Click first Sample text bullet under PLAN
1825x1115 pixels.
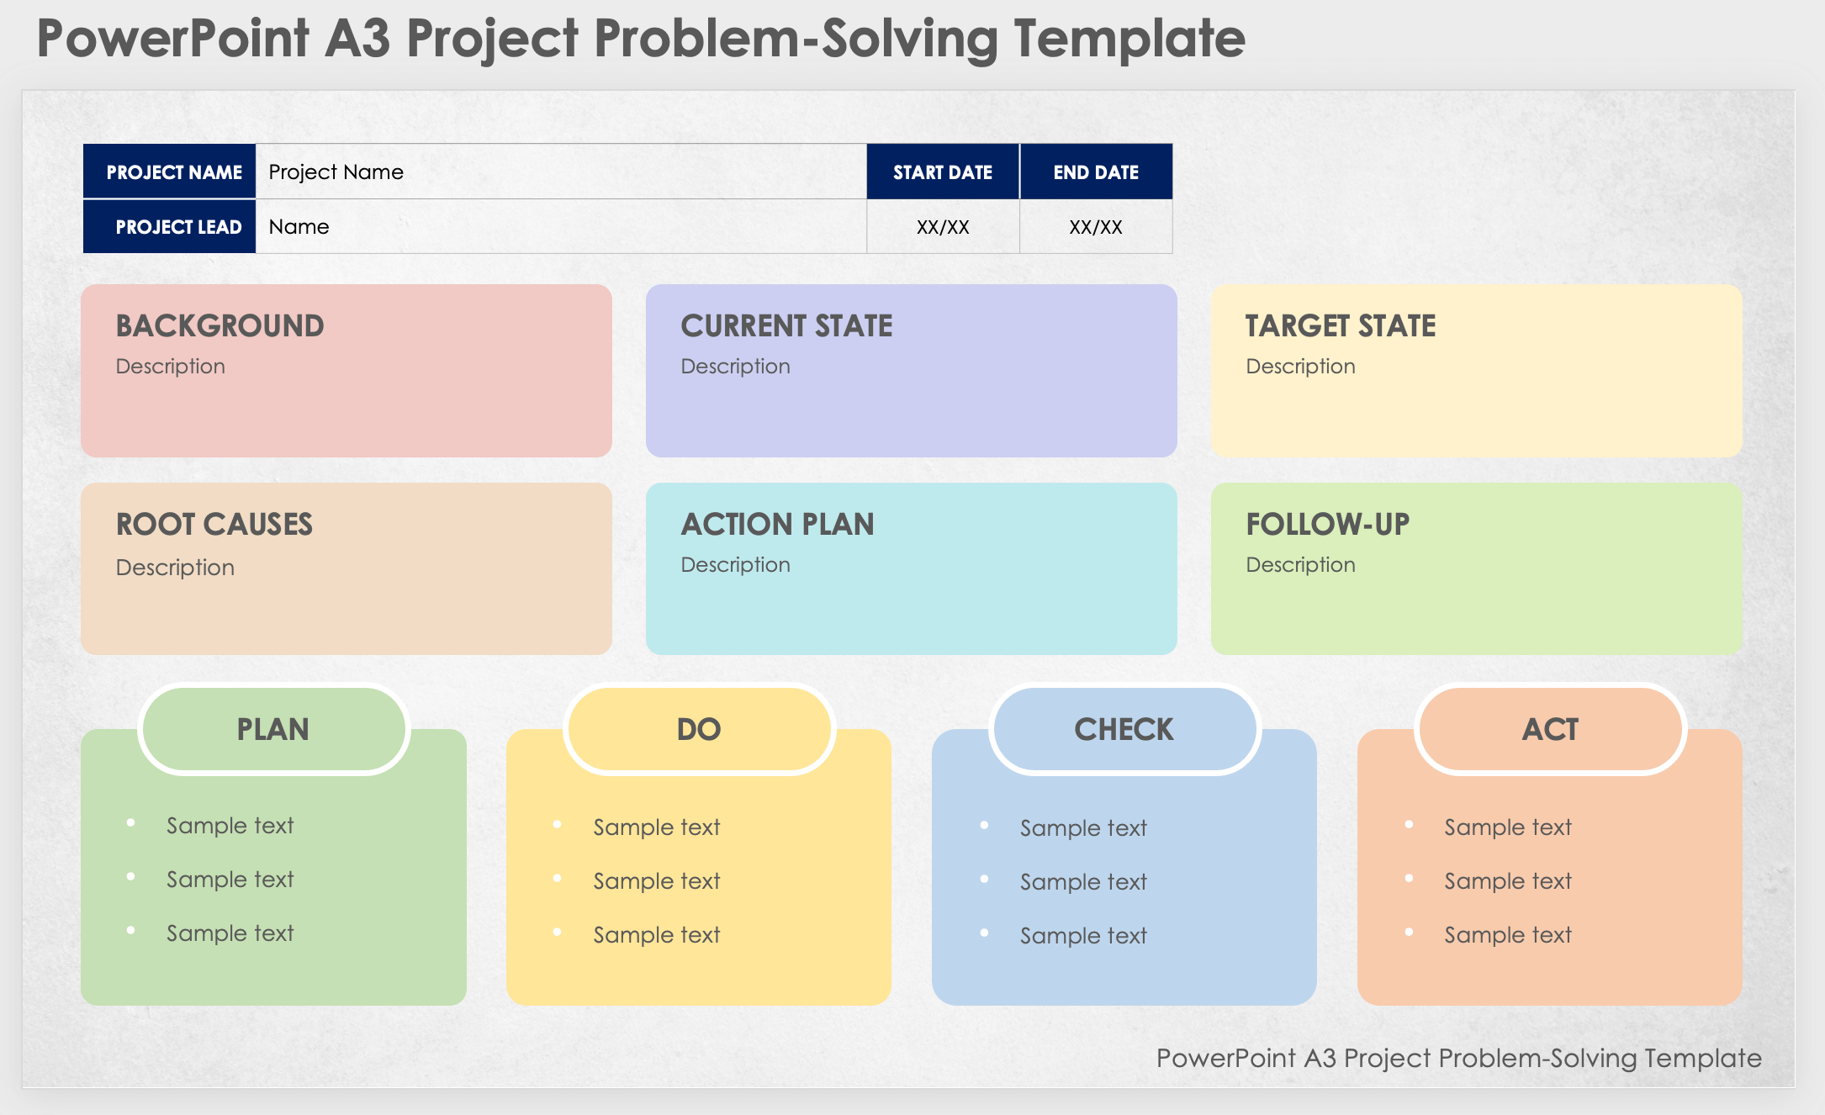230,826
